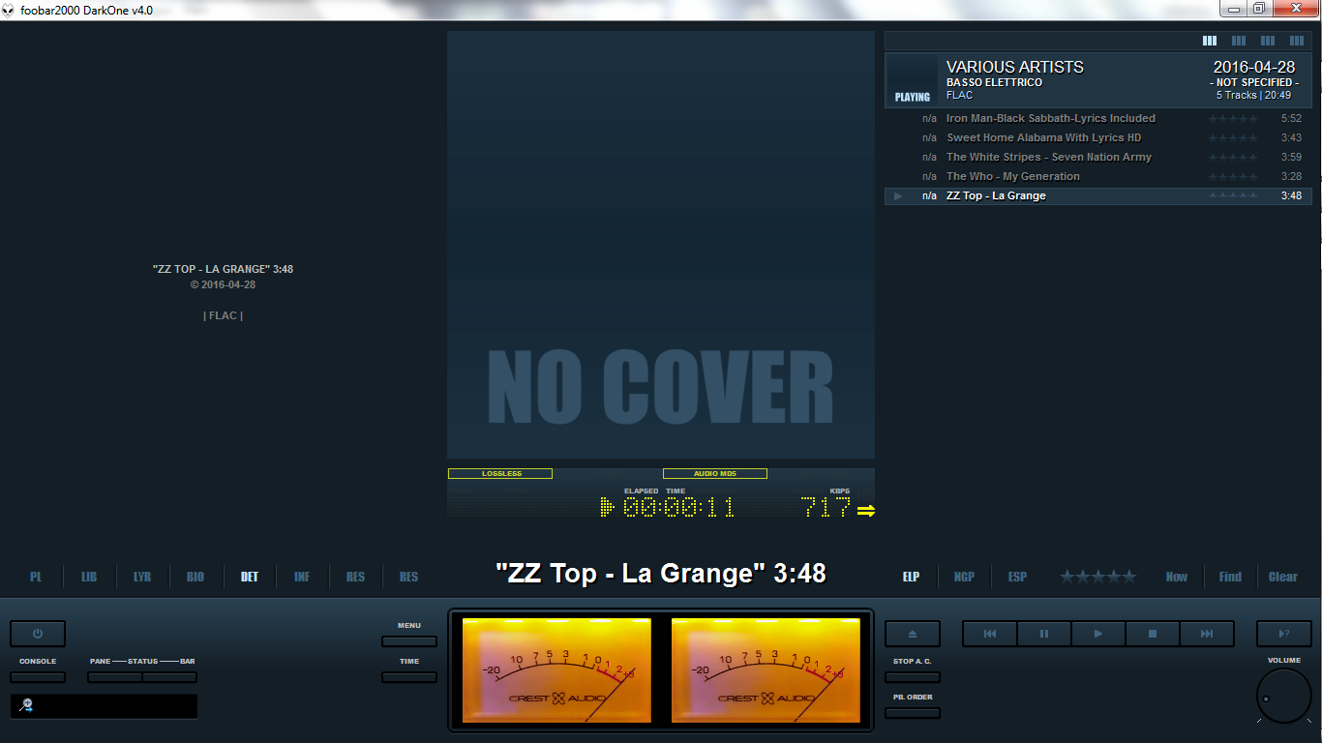The height and width of the screenshot is (743, 1322).
Task: Click the | FLAC | label in left panel
Action: (x=224, y=315)
